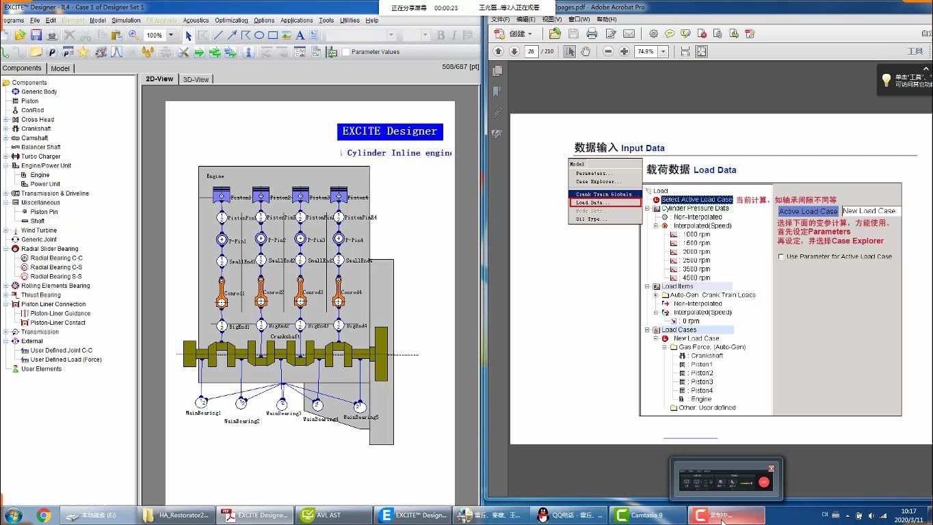This screenshot has height=525, width=933.
Task: Select the pointer arrow tool in EXCITE
Action: [x=189, y=35]
